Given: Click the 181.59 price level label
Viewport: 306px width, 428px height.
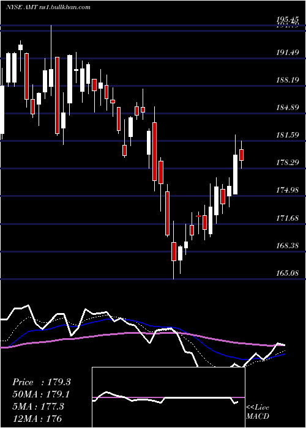Looking at the screenshot, I should pyautogui.click(x=288, y=135).
